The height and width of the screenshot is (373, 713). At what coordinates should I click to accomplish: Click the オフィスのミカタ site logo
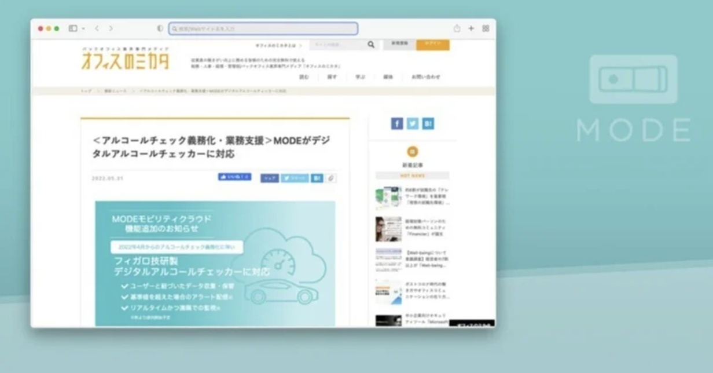[125, 60]
